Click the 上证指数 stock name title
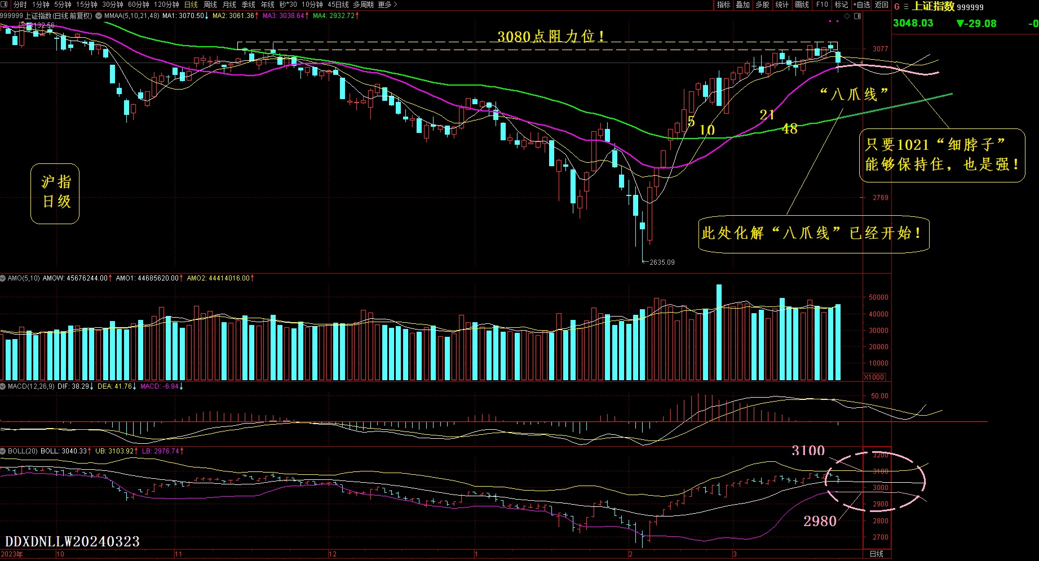Screen dimensions: 1039x561 coord(933,6)
